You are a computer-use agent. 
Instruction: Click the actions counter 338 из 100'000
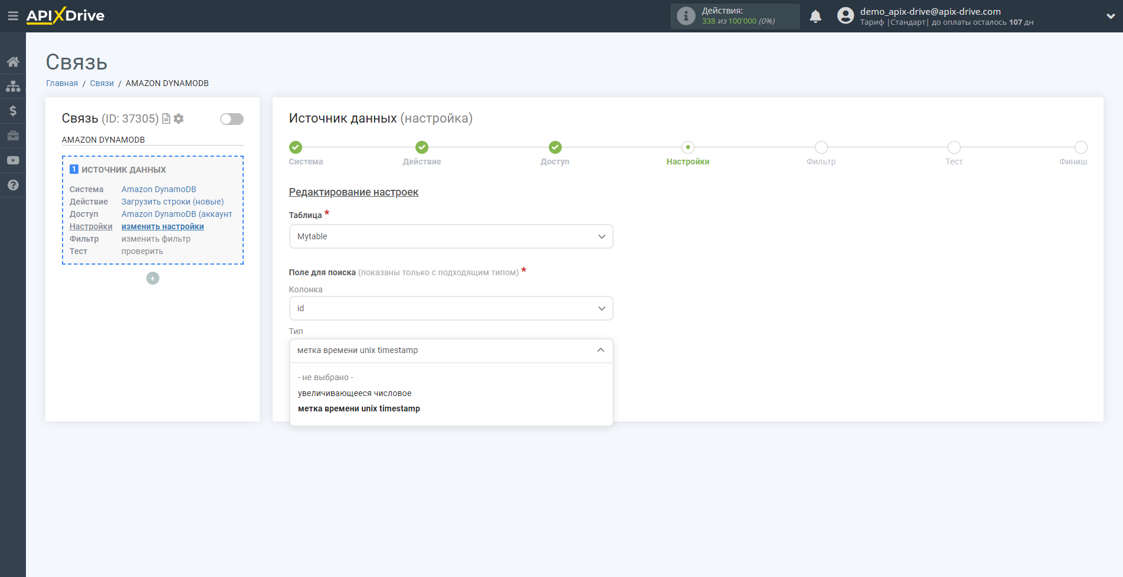tap(738, 21)
